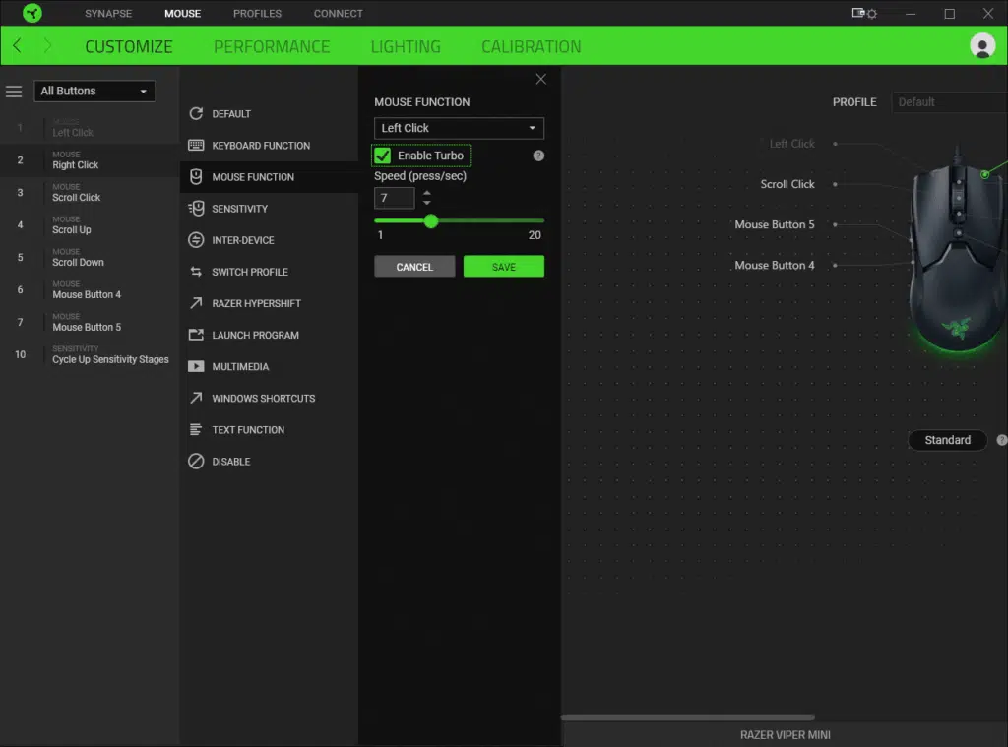Screen dimensions: 1008x747
Task: Select the Disable icon
Action: click(196, 461)
